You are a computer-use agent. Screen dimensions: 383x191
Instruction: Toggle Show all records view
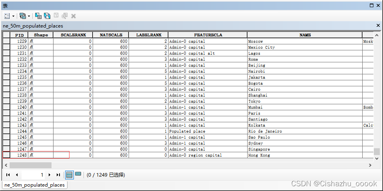coord(69,175)
